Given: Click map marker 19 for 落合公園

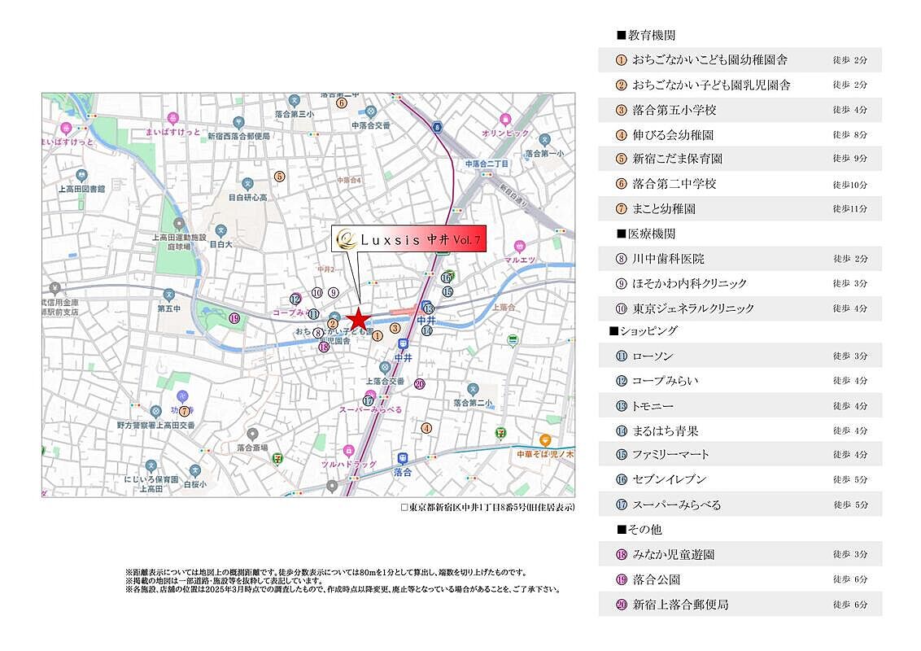Looking at the screenshot, I should point(234,318).
